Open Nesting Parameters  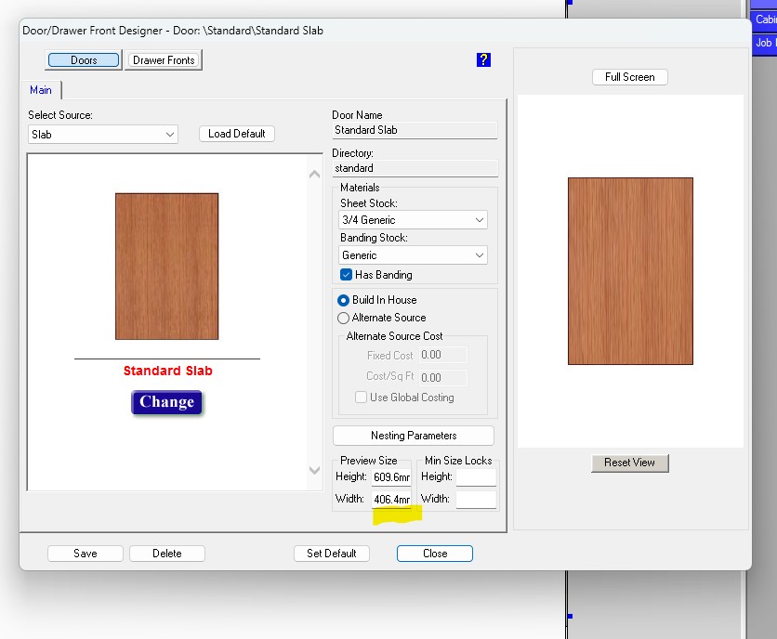tap(413, 436)
